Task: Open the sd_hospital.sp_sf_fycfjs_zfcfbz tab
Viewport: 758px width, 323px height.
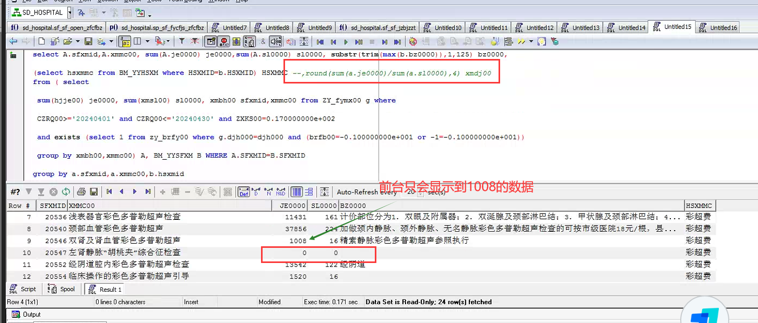Action: click(x=157, y=28)
